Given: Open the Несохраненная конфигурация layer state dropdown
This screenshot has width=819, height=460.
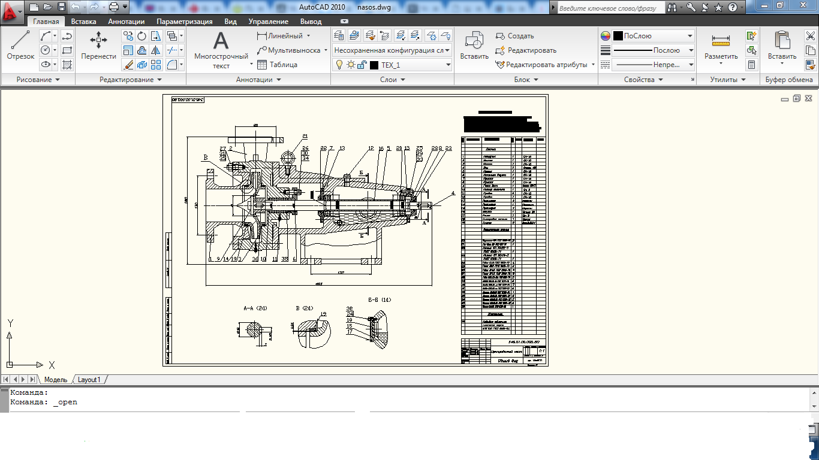Looking at the screenshot, I should click(448, 51).
